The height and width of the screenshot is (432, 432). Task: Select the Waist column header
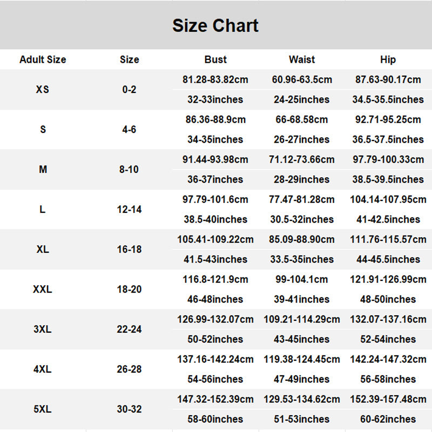(302, 59)
